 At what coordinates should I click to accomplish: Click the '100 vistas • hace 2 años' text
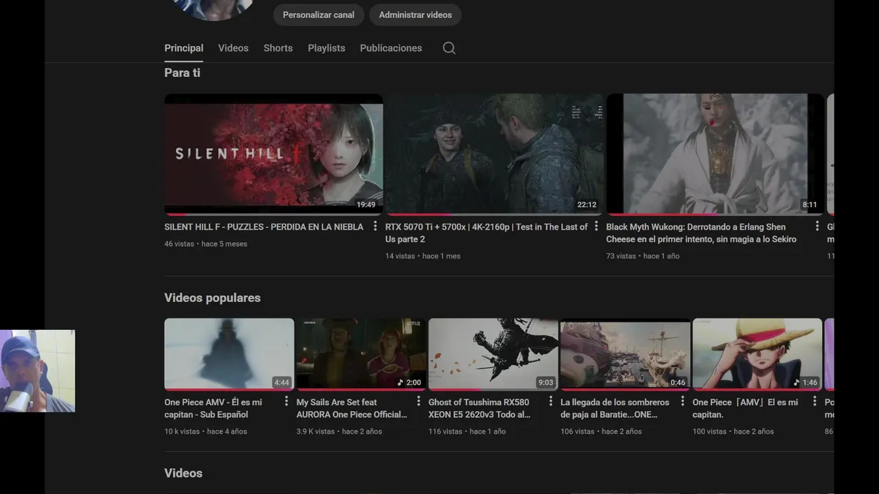pos(733,432)
